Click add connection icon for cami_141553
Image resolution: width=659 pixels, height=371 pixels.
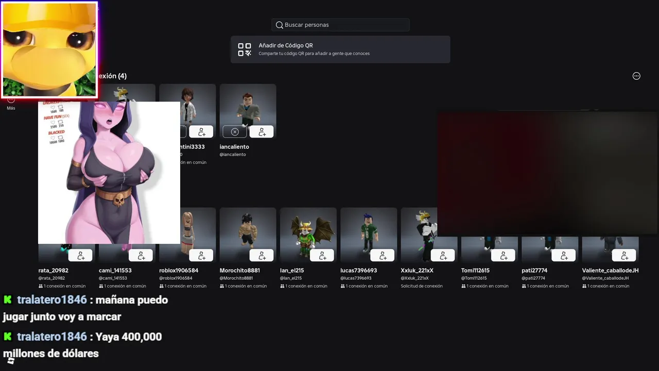click(x=141, y=256)
